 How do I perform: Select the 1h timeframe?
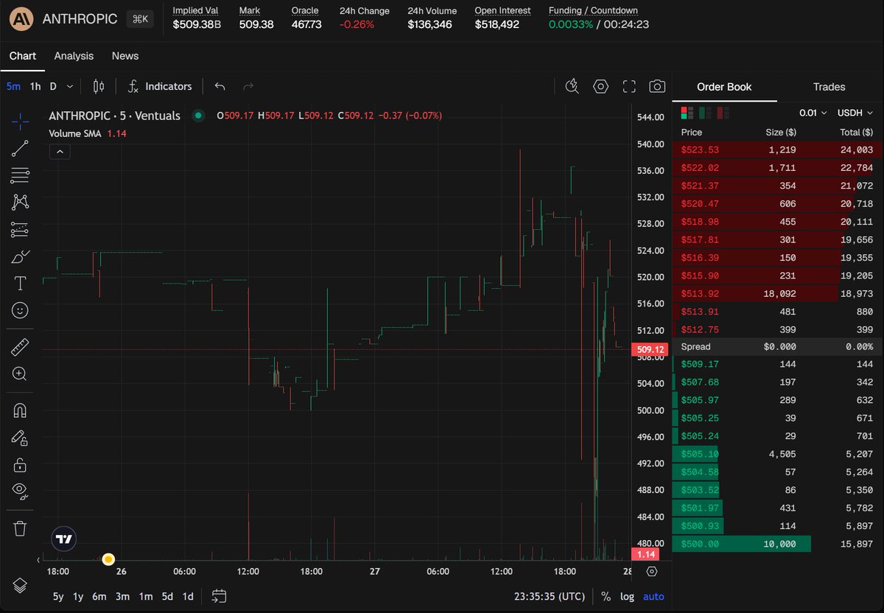click(x=35, y=86)
